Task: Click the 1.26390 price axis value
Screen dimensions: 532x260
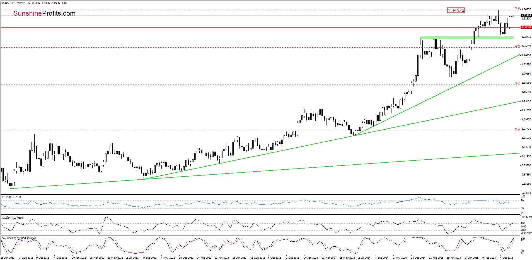Action: pyautogui.click(x=526, y=46)
